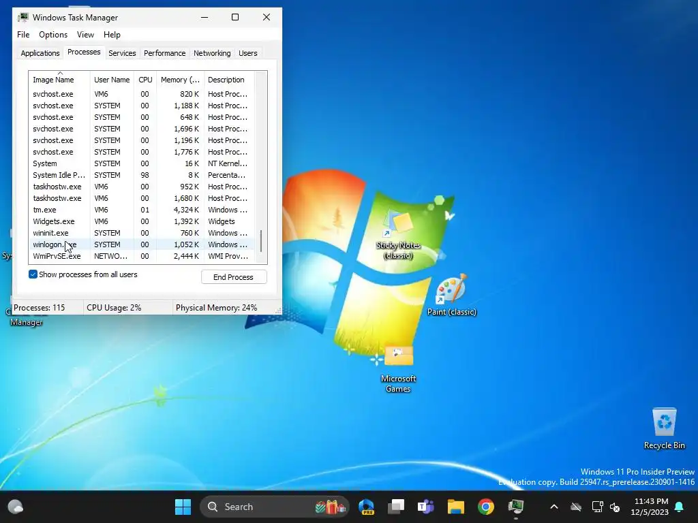Open the Options menu

coord(53,35)
